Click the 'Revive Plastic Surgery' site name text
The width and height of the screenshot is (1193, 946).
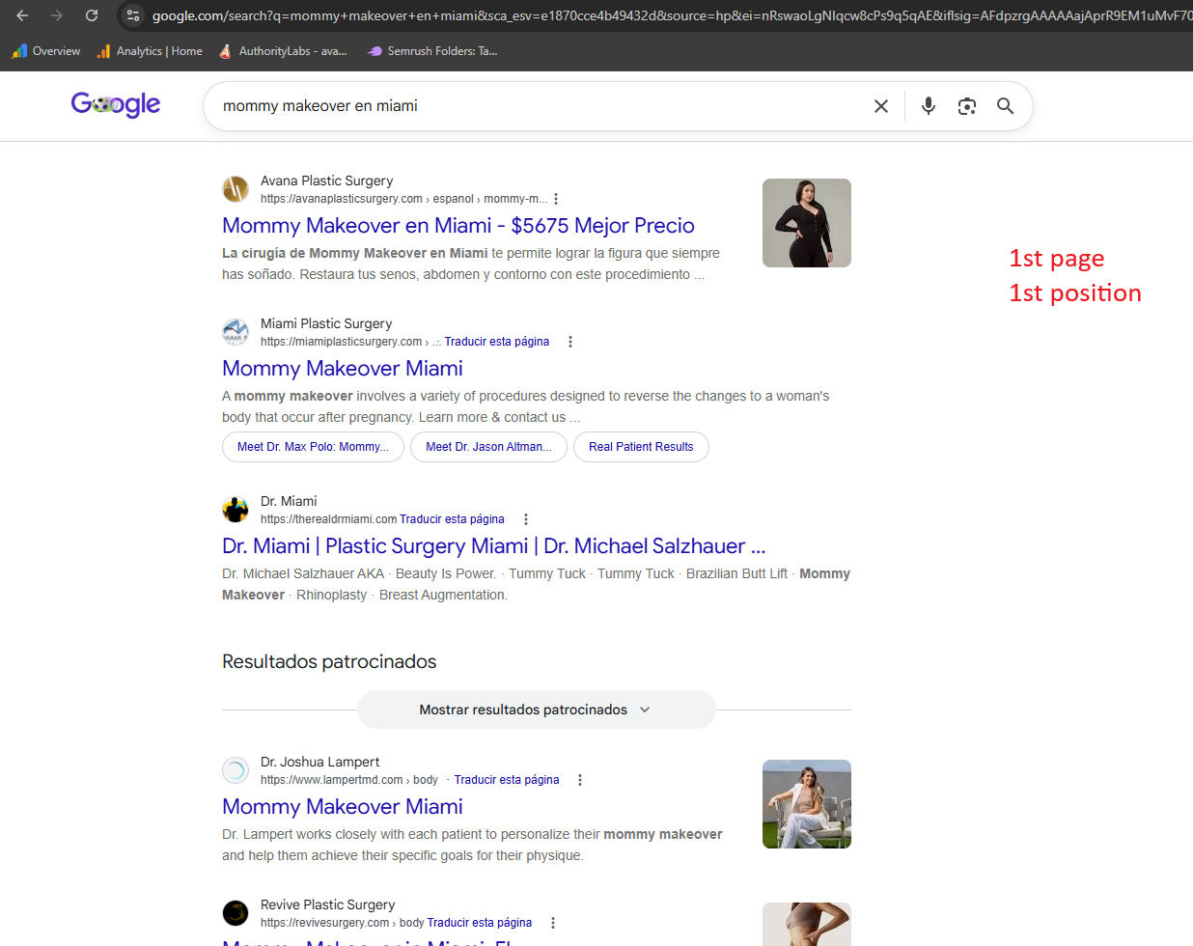pyautogui.click(x=328, y=904)
